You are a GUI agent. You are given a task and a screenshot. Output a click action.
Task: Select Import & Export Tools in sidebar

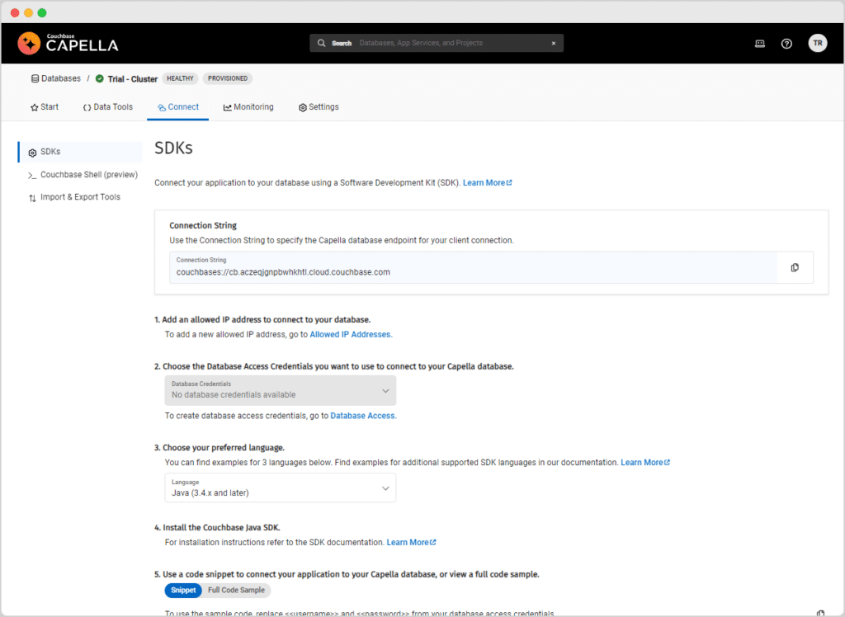click(x=79, y=197)
